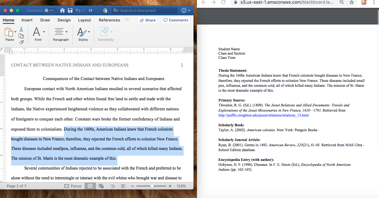Screen dimensions: 379x198
Task: Save the document with the floppy disk icon
Action: (70, 10)
